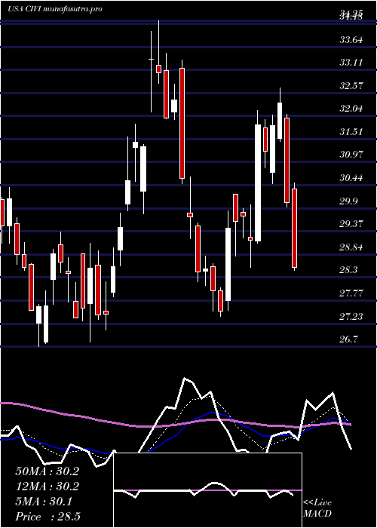Screen dimensions: 377x528
Task: Click the 29.9 price axis label
Action: pos(348,201)
